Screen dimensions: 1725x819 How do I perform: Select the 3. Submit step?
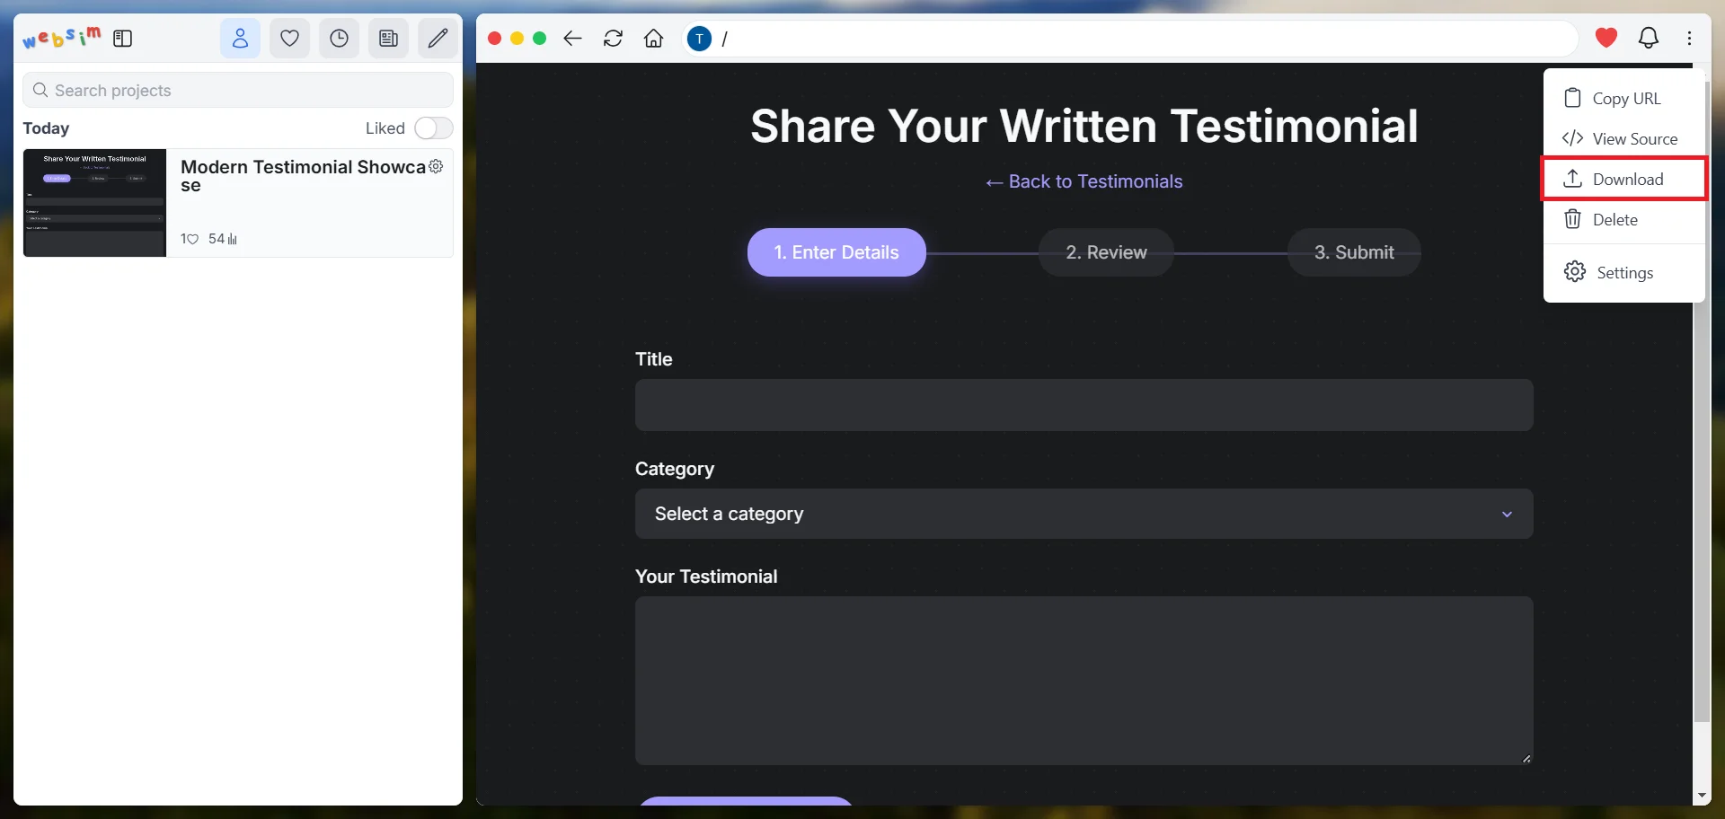1354,252
